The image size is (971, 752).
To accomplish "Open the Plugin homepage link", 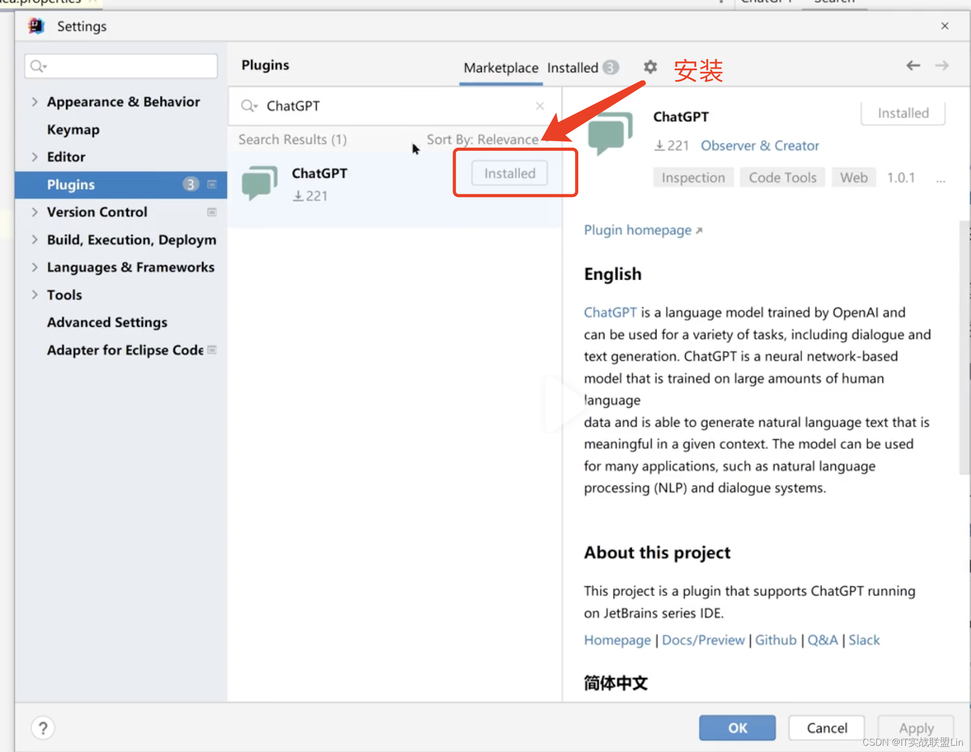I will (x=643, y=230).
